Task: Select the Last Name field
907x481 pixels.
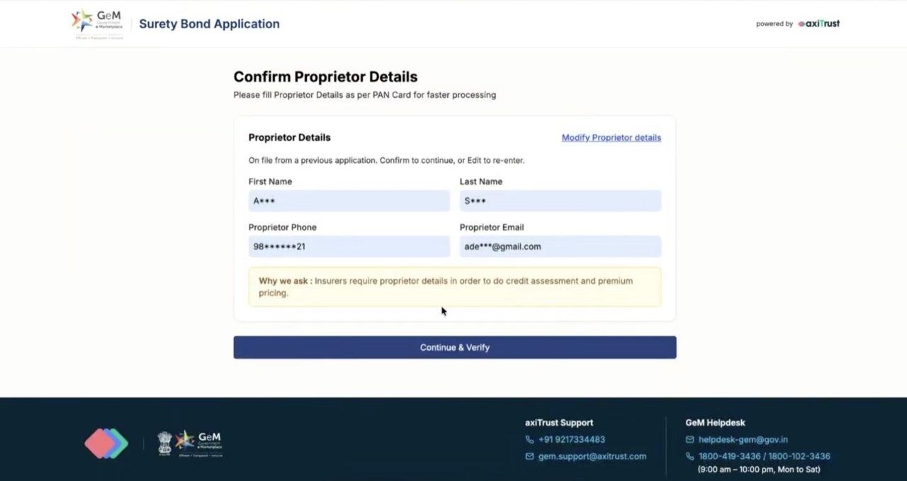Action: (x=560, y=200)
